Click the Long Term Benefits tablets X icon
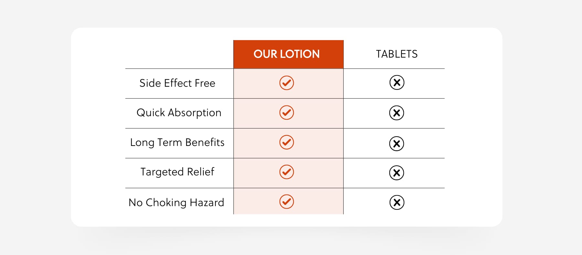The width and height of the screenshot is (582, 255). coord(397,144)
